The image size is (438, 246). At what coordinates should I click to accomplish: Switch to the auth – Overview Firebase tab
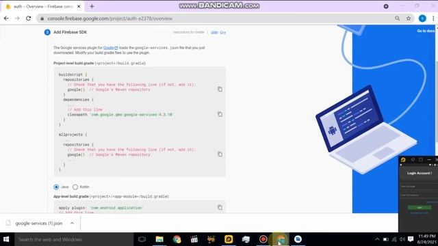pos(43,6)
